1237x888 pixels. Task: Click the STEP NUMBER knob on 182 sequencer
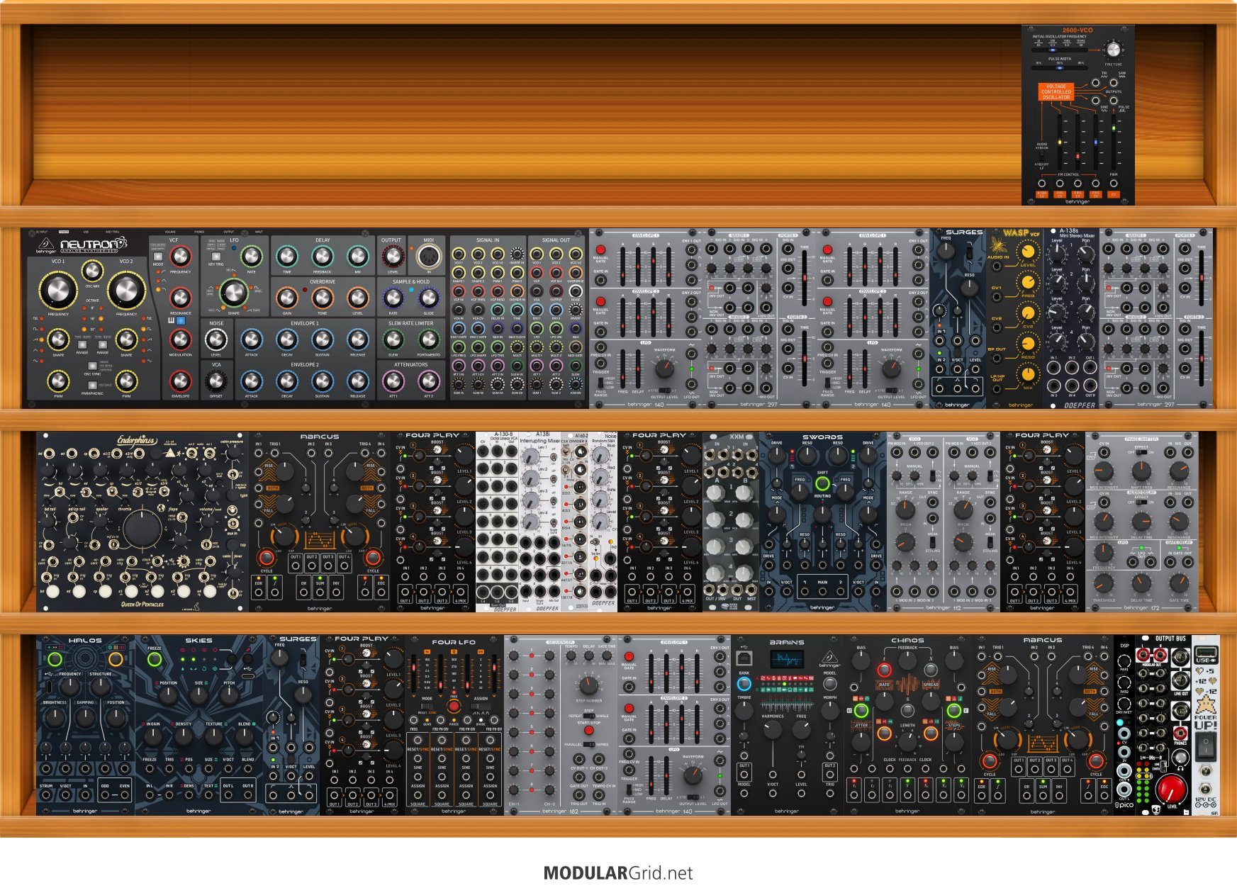[x=588, y=685]
